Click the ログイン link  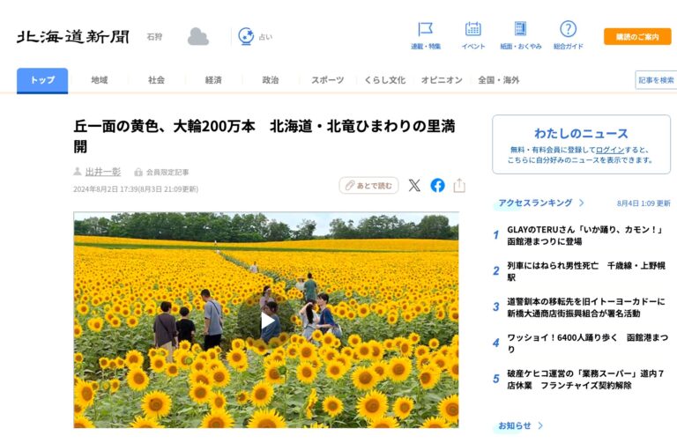point(609,150)
